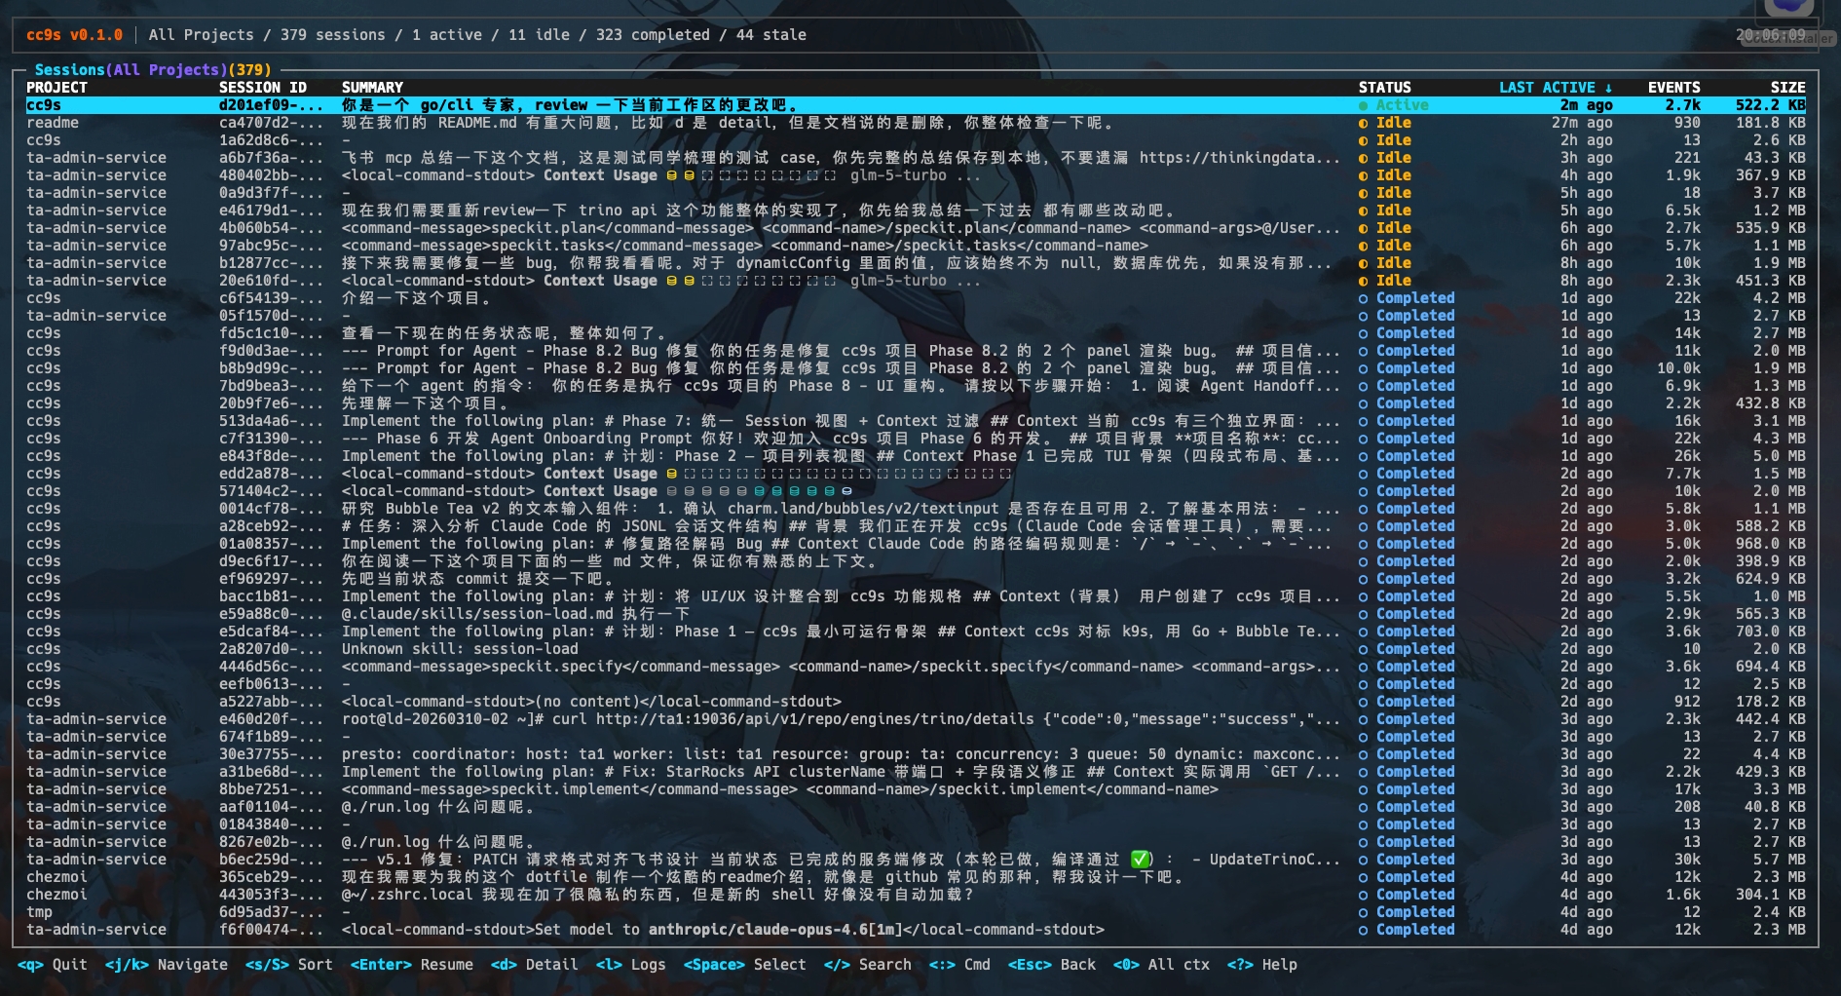Screen dimensions: 1841x996
Task: Click the <?> Help hint
Action: (x=1262, y=965)
